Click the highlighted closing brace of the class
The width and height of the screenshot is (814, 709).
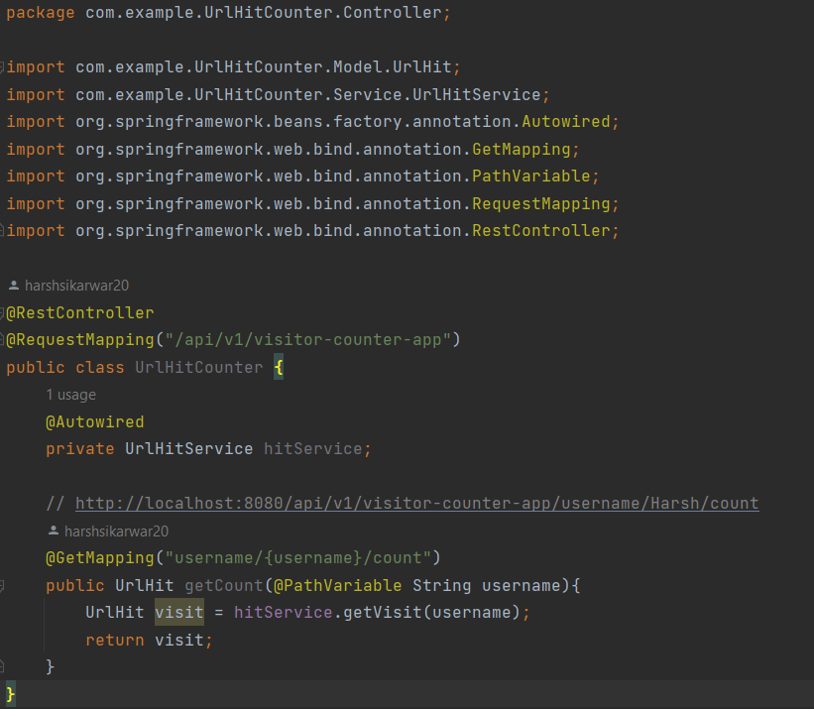pos(10,694)
